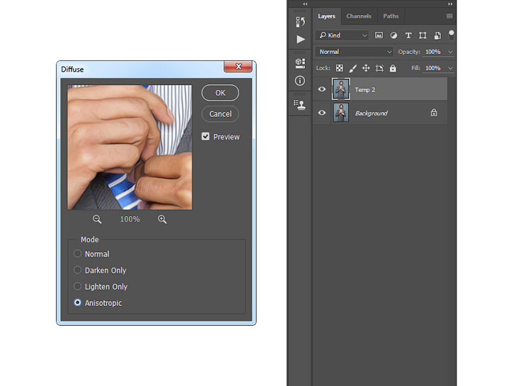513x386 pixels.
Task: Open the Layers panel menu icon
Action: pyautogui.click(x=449, y=16)
